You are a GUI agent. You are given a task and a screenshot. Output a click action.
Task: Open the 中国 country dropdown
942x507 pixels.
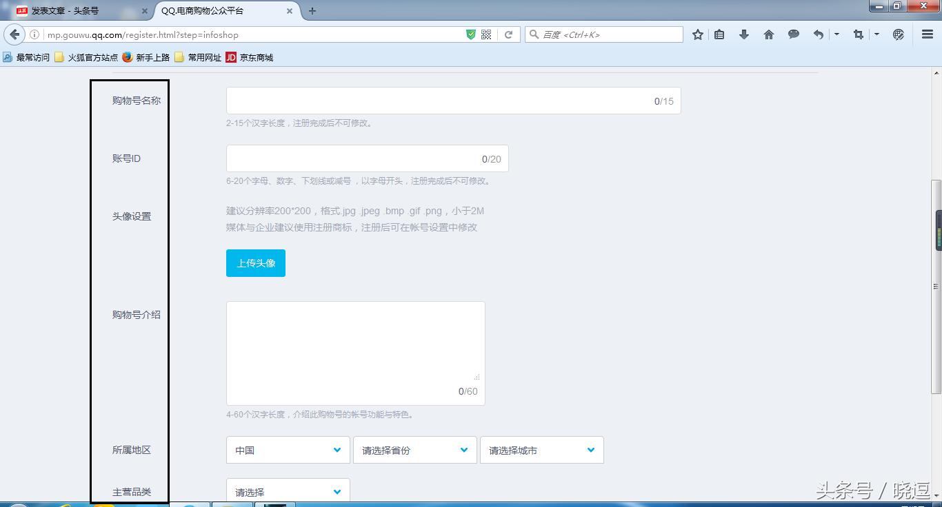(288, 450)
